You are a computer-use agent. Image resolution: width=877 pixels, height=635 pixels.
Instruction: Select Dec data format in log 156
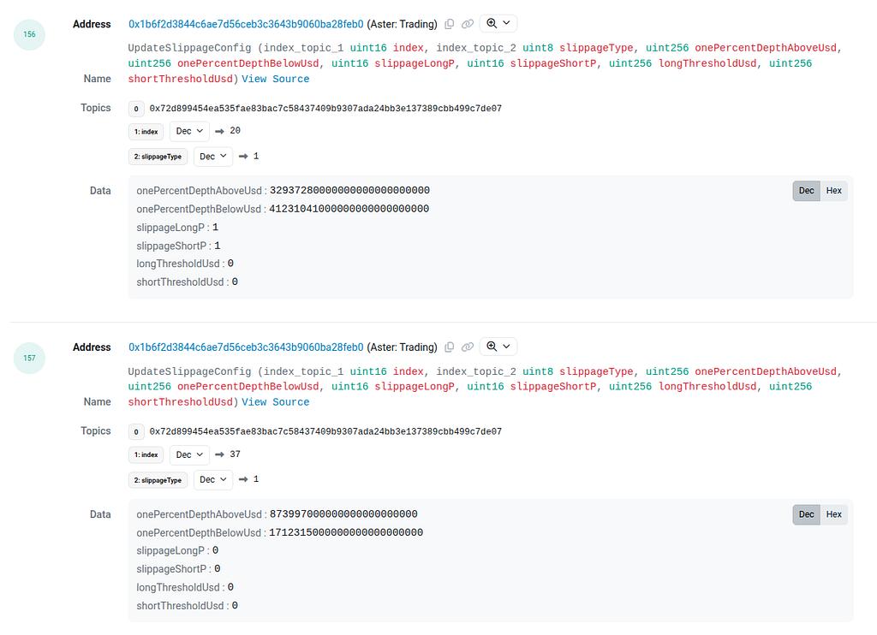point(806,191)
